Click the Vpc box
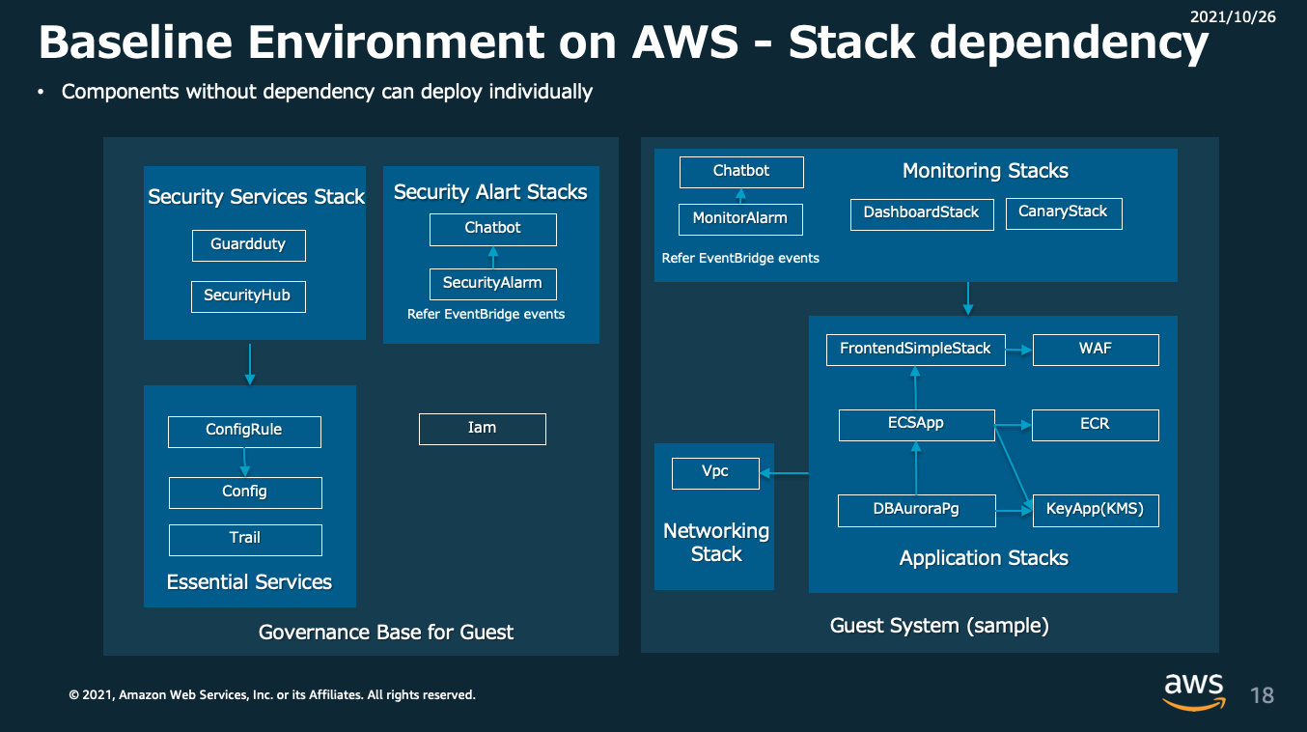Viewport: 1307px width, 732px height. 715,473
